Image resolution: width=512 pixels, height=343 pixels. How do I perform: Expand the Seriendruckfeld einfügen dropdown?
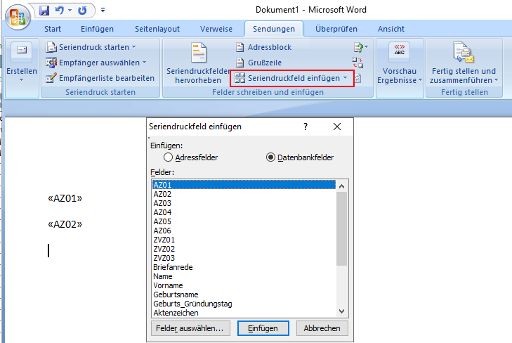[345, 78]
